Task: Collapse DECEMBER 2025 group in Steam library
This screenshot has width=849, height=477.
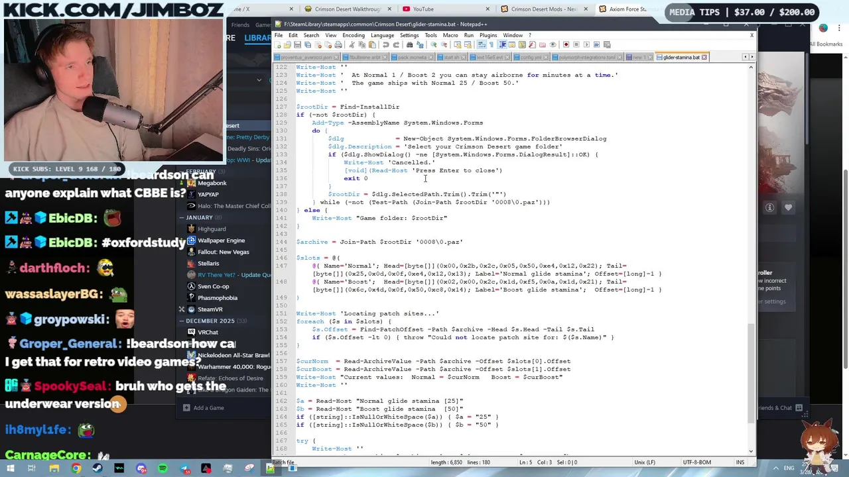Action: (181, 321)
